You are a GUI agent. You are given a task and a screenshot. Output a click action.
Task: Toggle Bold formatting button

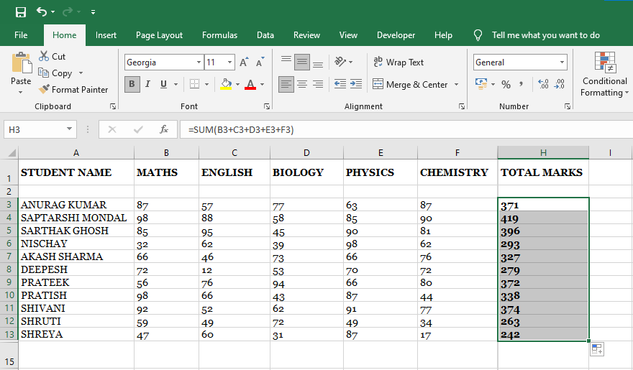point(132,84)
